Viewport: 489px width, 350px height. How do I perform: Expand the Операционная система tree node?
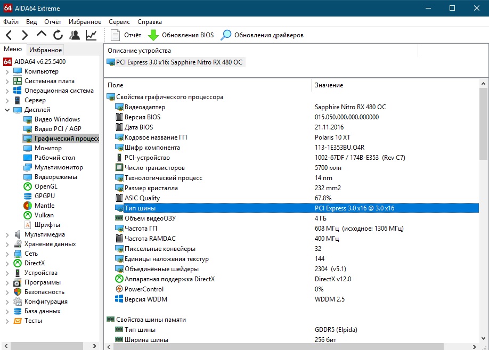7,92
